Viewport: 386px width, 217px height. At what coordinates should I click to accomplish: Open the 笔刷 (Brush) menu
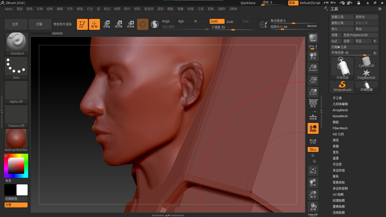19,9
